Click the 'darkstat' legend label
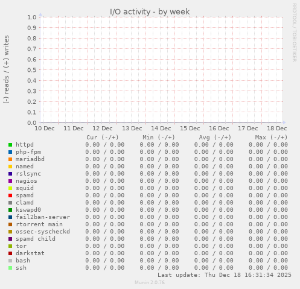Image resolution: width=300 pixels, height=289 pixels. point(30,253)
